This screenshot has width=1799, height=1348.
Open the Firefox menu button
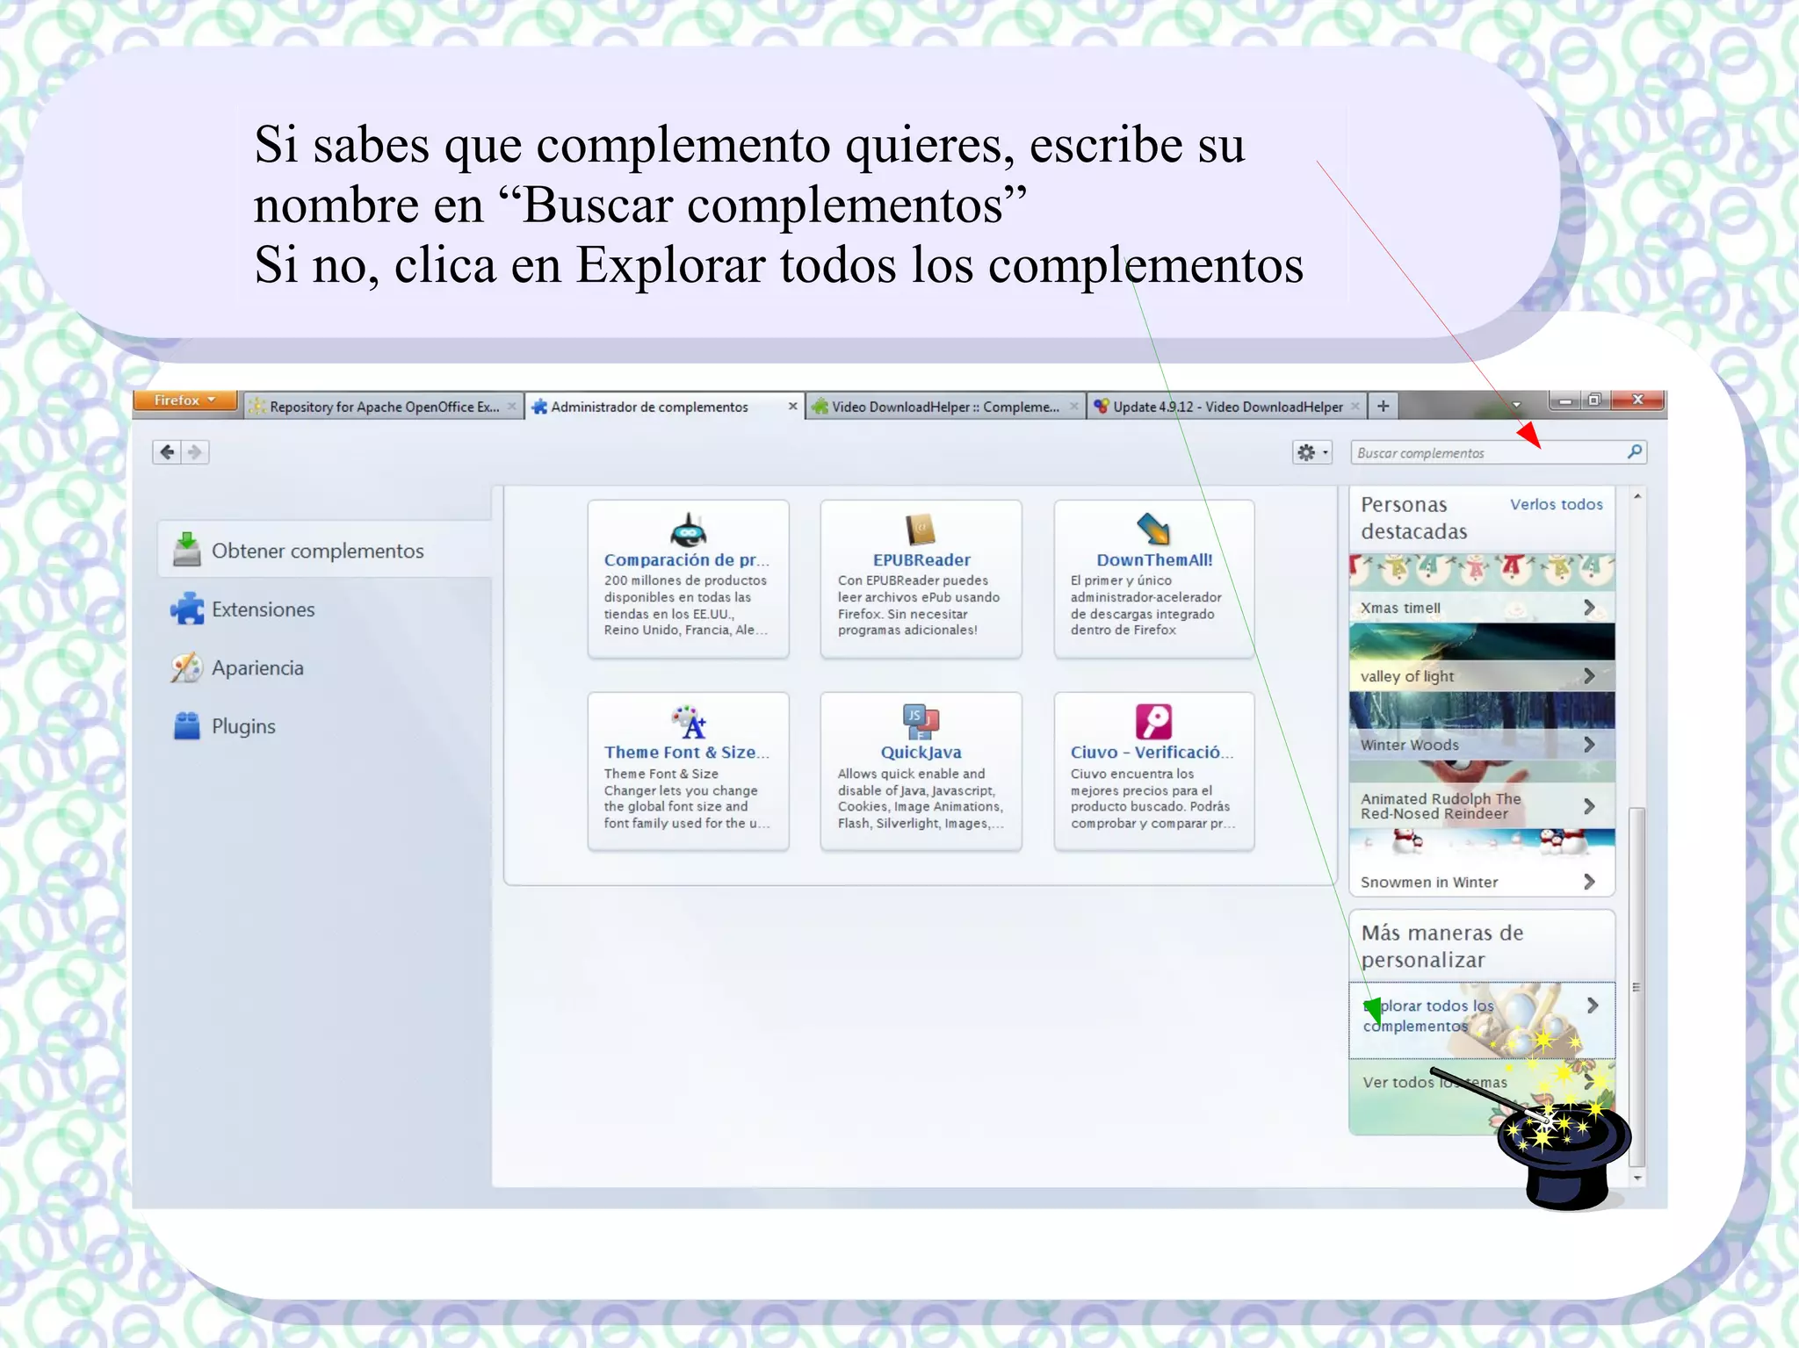(185, 400)
